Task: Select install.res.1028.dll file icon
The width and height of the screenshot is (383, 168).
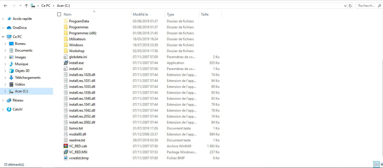Action: (66, 75)
